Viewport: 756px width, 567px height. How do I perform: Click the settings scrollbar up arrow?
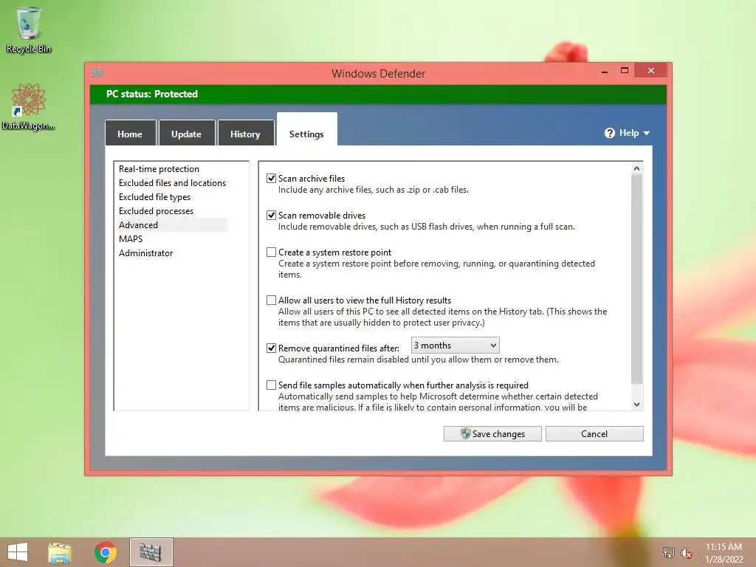pos(636,168)
